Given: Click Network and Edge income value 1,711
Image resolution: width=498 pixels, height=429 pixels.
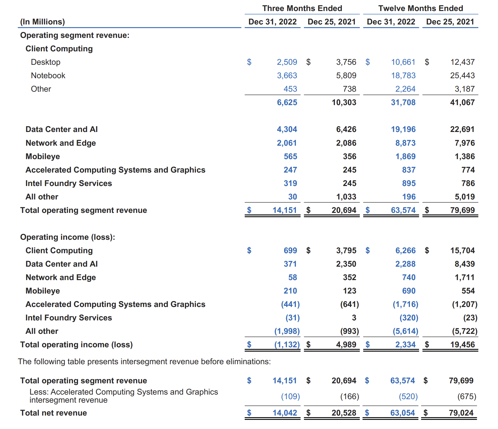Looking at the screenshot, I should [x=465, y=277].
